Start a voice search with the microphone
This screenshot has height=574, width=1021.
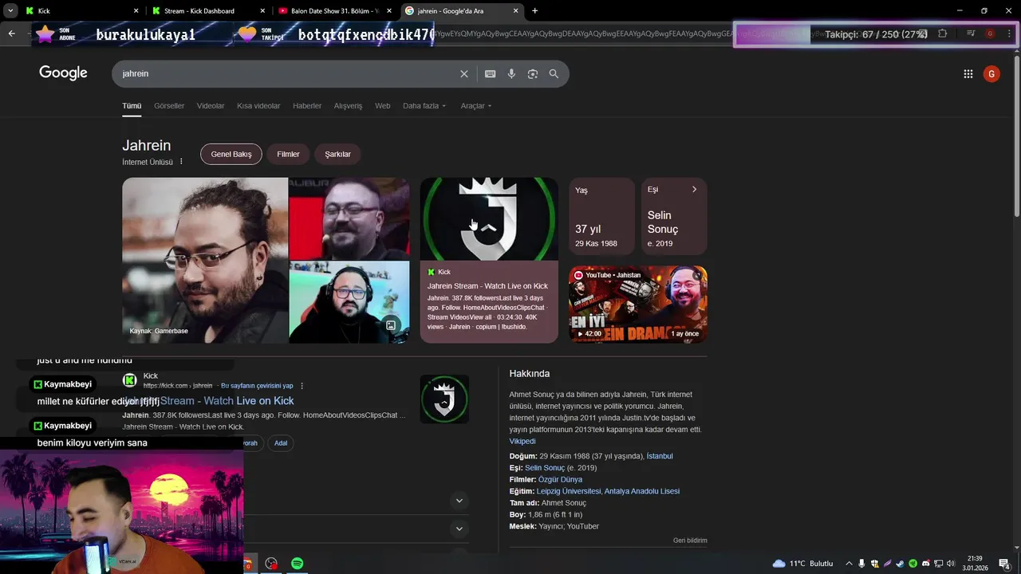[511, 73]
